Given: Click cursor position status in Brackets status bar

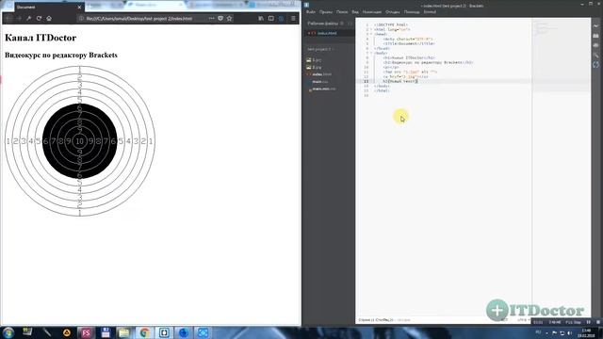Looking at the screenshot, I should coord(376,320).
